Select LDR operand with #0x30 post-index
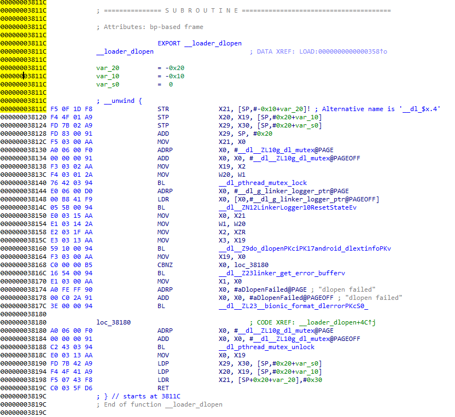455x417 pixels. coord(270,380)
